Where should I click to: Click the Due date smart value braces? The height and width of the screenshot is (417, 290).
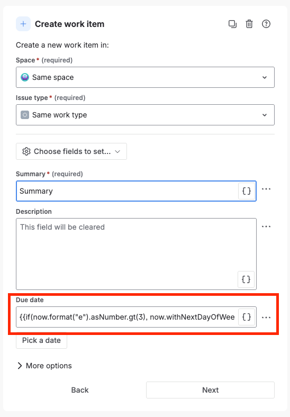[x=247, y=317]
